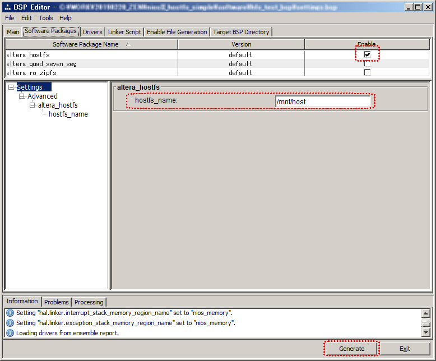Image resolution: width=436 pixels, height=361 pixels.
Task: Select hostfs_name tree leaf
Action: tap(68, 114)
